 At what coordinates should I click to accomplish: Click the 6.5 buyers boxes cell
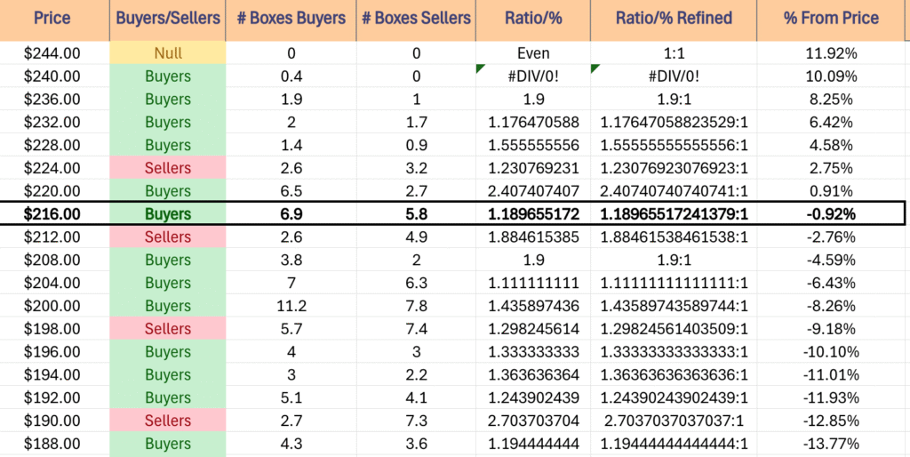pyautogui.click(x=291, y=191)
